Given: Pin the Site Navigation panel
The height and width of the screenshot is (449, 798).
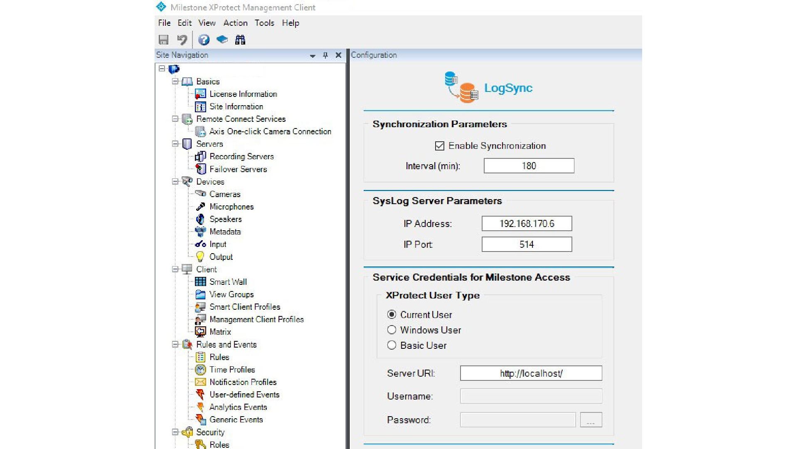Looking at the screenshot, I should click(325, 55).
